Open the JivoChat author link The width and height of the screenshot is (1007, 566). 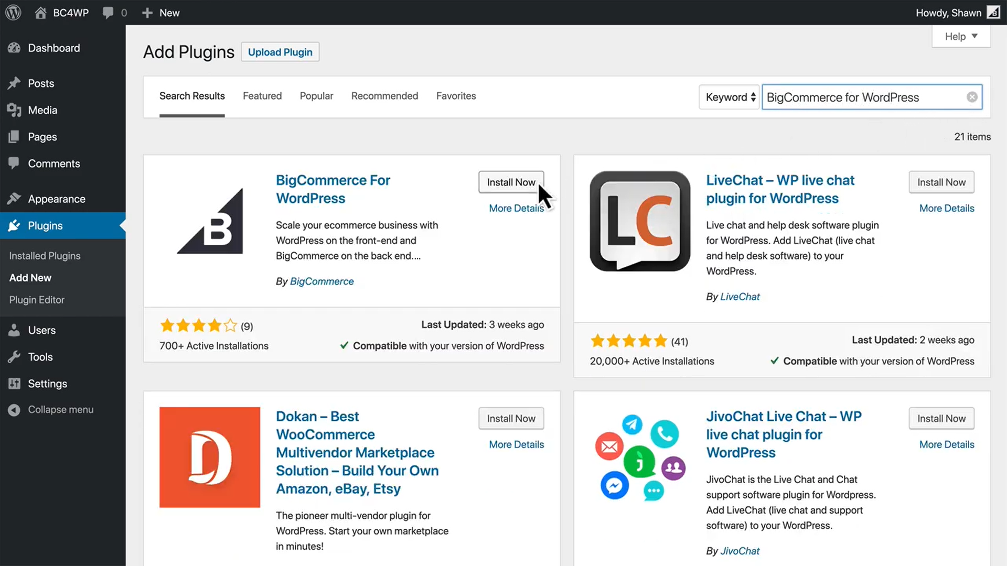[740, 551]
